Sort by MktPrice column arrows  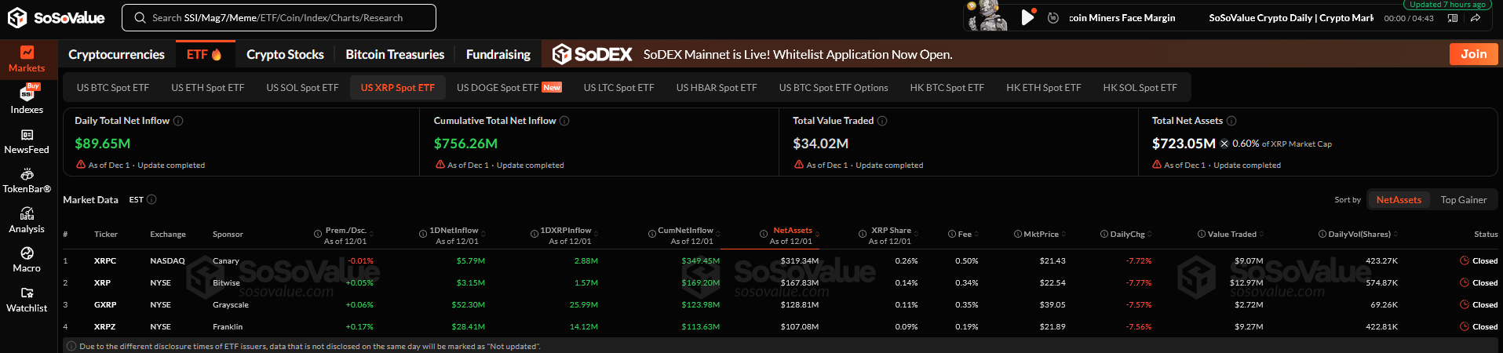[1063, 234]
